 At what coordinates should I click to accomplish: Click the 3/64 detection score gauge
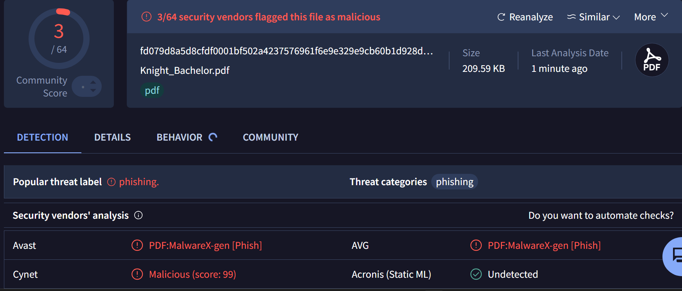pos(59,39)
